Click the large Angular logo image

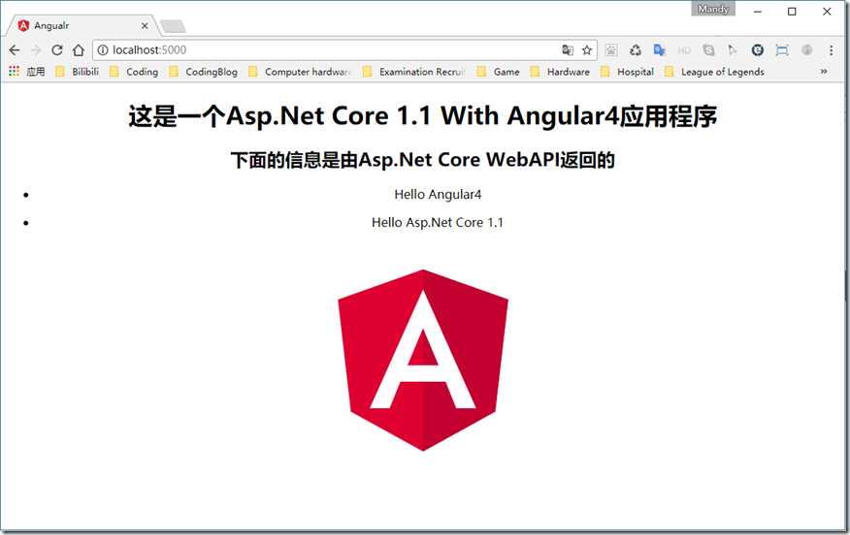[x=423, y=361]
